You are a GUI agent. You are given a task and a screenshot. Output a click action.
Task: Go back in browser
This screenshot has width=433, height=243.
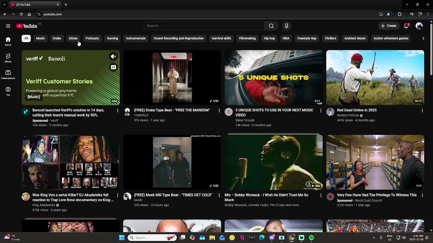(x=5, y=14)
